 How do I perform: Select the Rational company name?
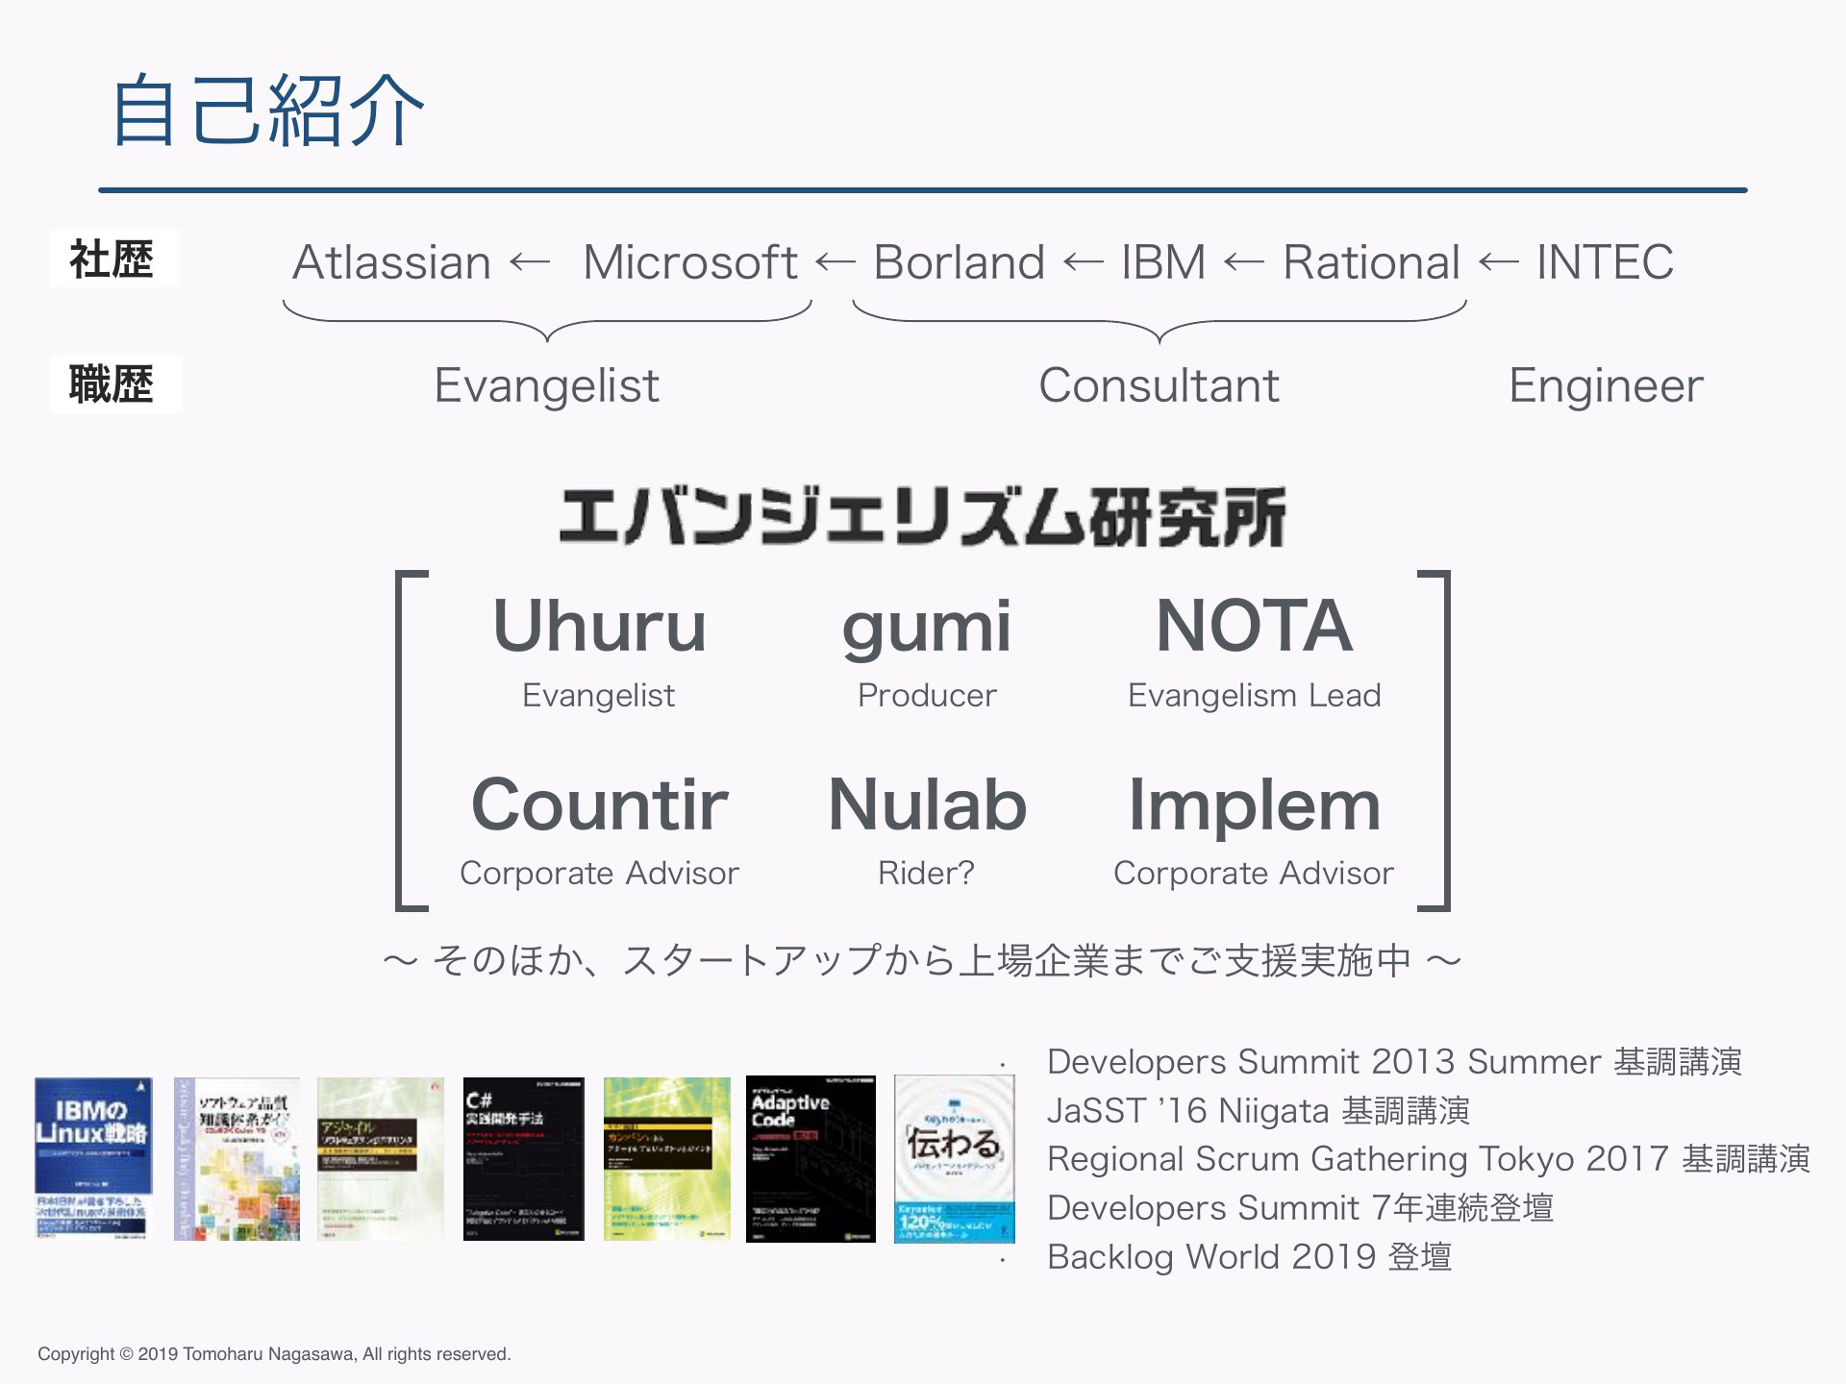pos(1372,262)
